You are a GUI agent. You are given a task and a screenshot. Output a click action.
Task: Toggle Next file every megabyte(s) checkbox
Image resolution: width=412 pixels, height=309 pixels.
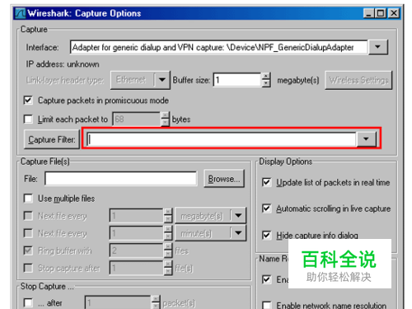(28, 216)
